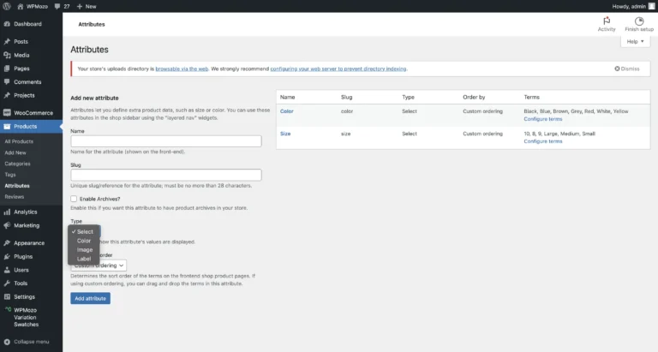The image size is (658, 352).
Task: Click the Dashboard sidebar icon
Action: [x=7, y=24]
